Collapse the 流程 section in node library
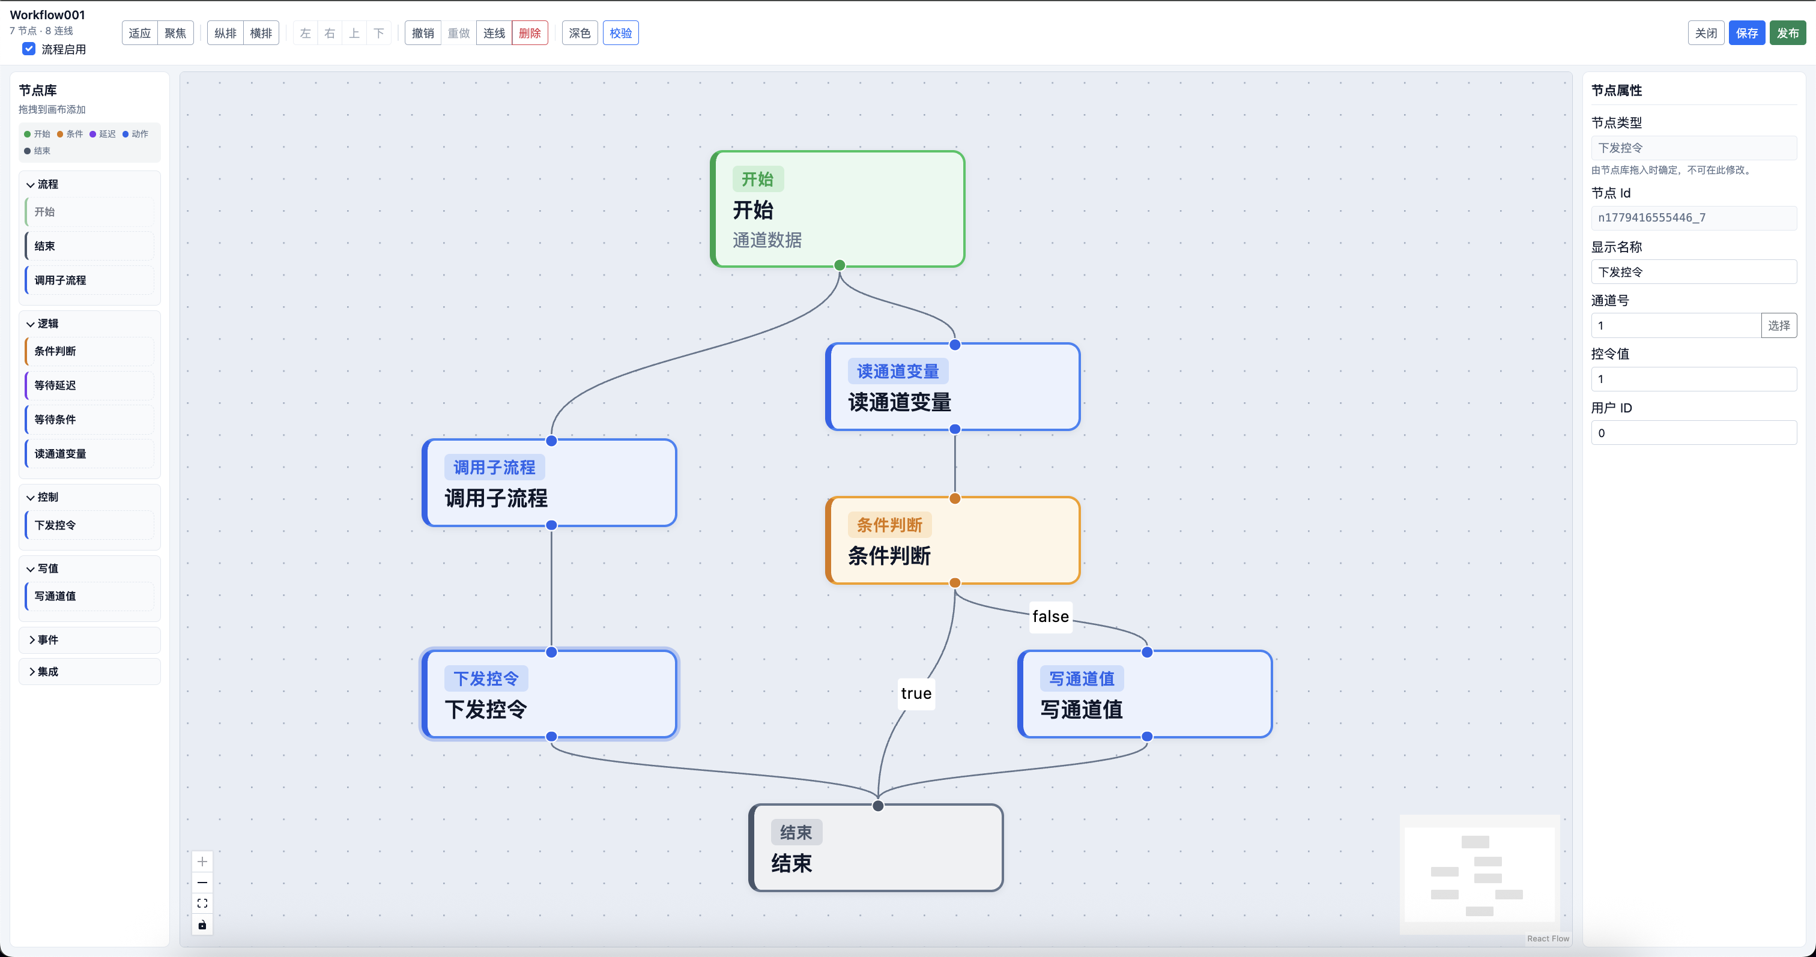 90,184
